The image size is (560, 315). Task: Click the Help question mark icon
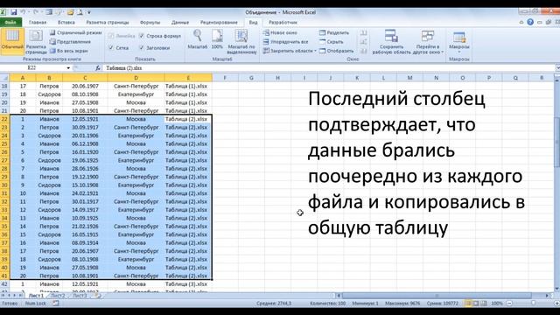coord(530,22)
